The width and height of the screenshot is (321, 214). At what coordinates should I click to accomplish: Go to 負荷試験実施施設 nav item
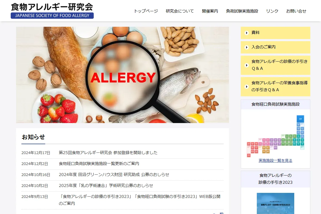(242, 11)
